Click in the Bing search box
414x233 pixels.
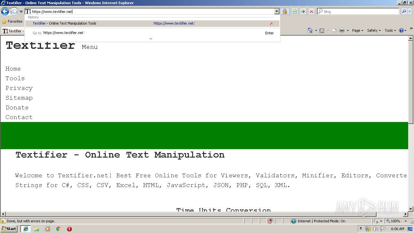[358, 12]
